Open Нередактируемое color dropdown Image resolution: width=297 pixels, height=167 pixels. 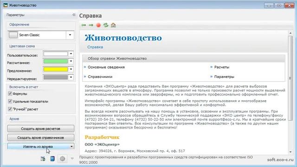71,77
